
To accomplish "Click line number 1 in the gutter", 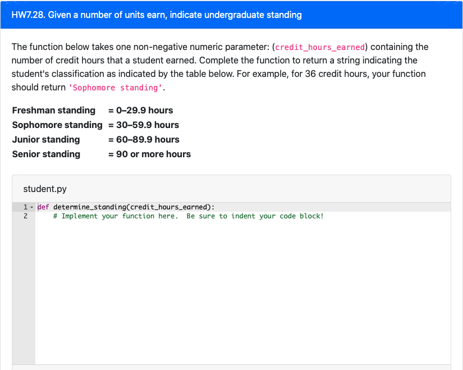I will [24, 207].
